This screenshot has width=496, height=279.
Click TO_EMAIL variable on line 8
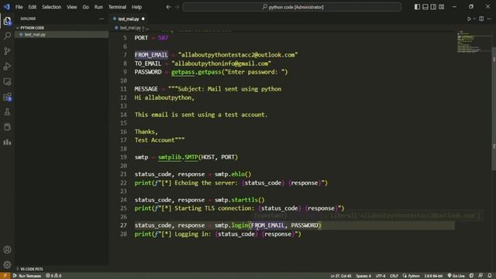pyautogui.click(x=148, y=64)
